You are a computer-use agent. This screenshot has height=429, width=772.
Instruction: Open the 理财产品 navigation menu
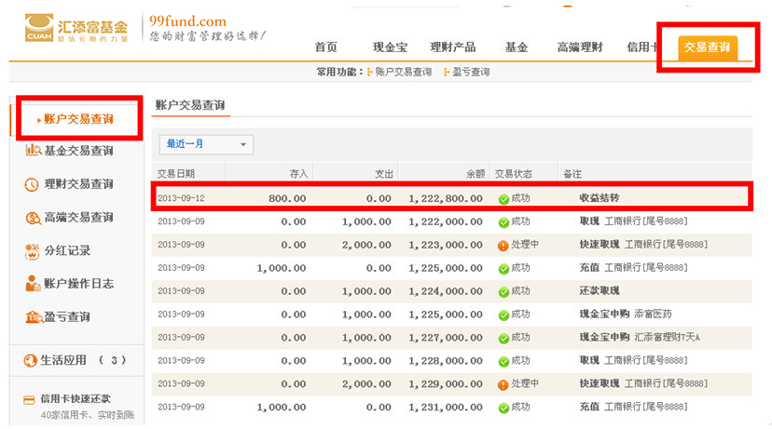tap(452, 47)
